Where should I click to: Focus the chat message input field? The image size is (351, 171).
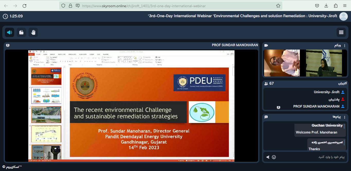coord(311,157)
